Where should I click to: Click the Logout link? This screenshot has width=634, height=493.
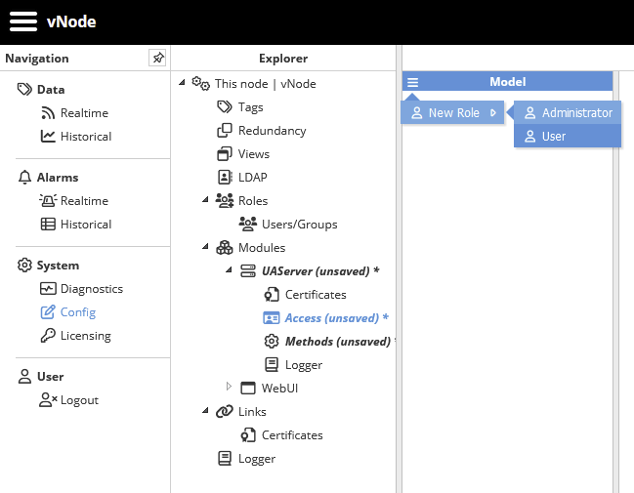click(x=79, y=400)
